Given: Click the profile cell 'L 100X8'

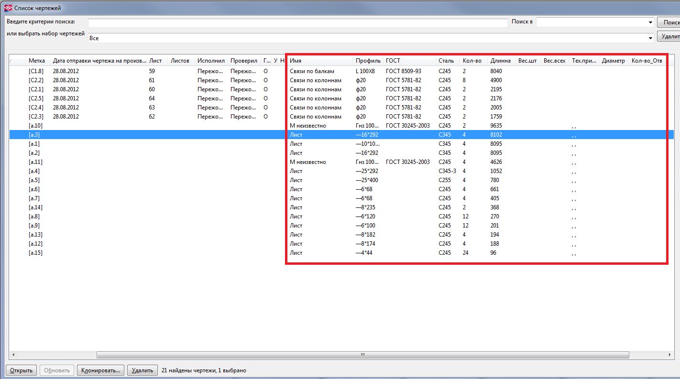Looking at the screenshot, I should coord(365,71).
